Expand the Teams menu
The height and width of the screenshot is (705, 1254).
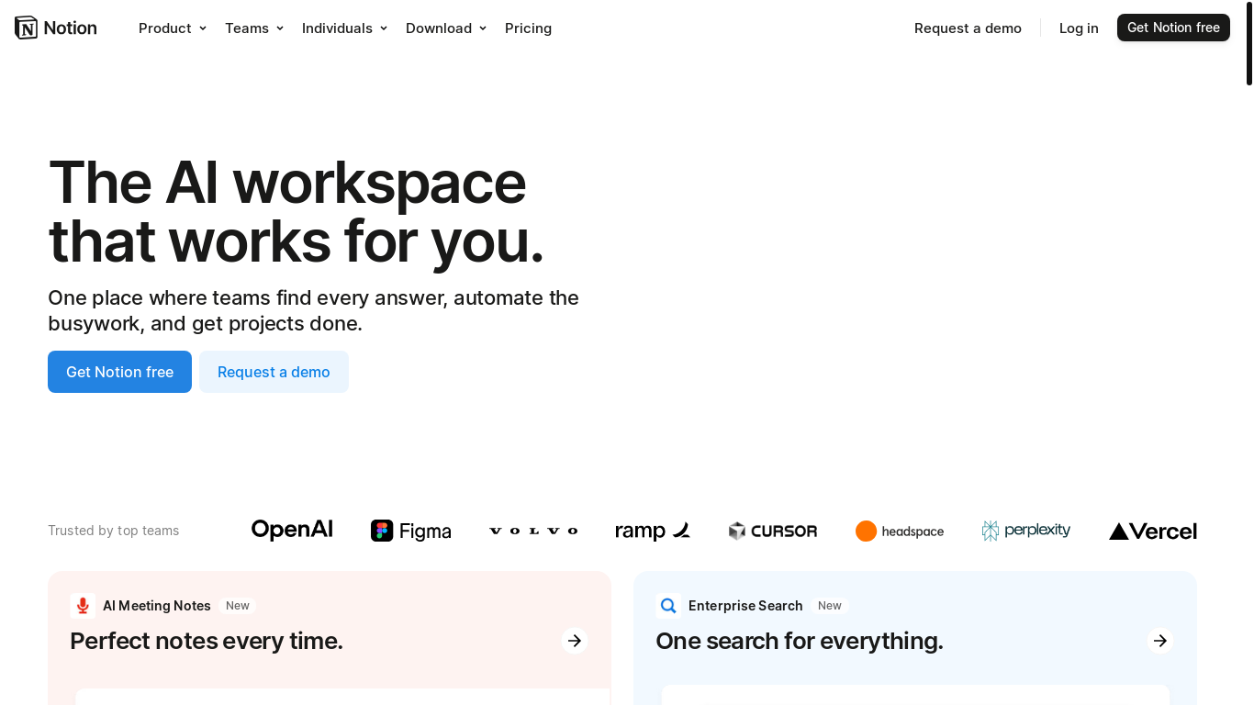click(254, 28)
